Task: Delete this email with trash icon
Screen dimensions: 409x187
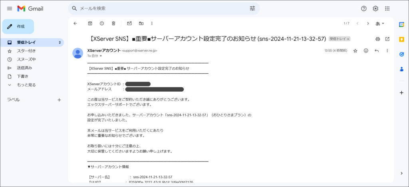Action: coord(113,24)
